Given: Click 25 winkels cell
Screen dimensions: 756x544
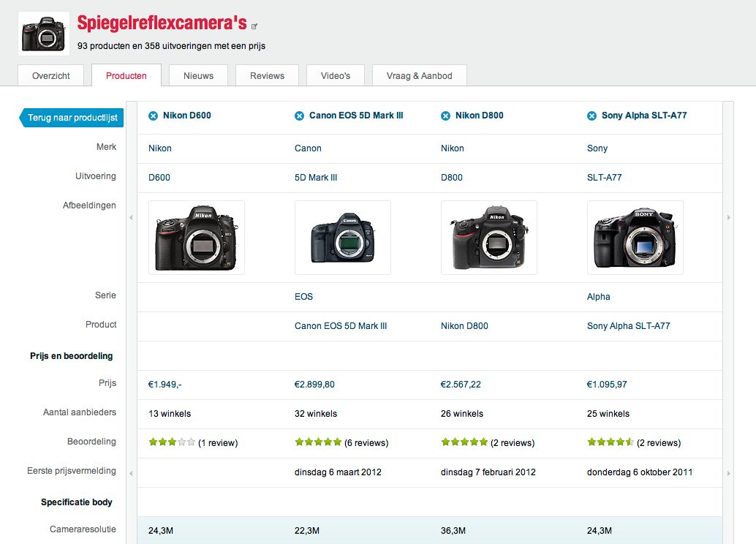Looking at the screenshot, I should [x=608, y=414].
